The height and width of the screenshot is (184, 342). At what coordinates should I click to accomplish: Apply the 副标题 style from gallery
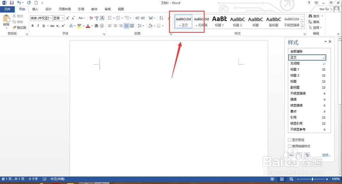pos(274,21)
